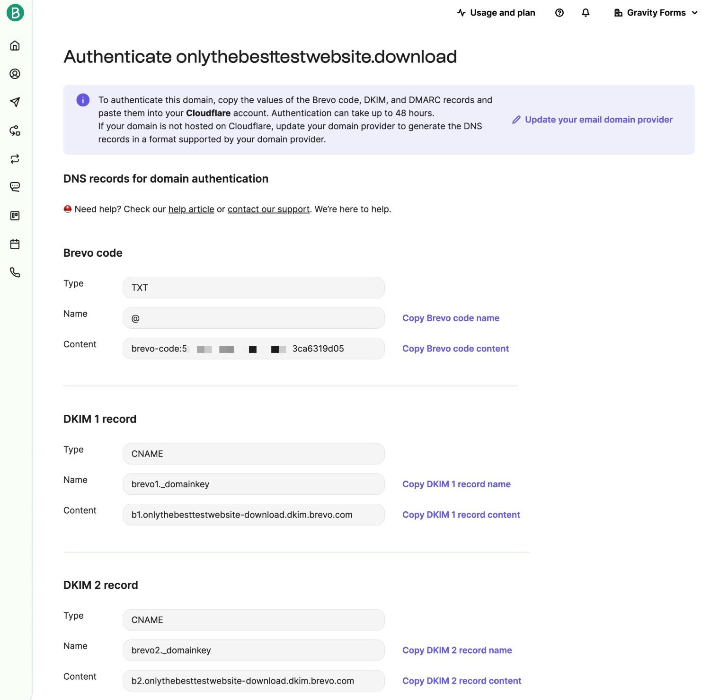Image resolution: width=710 pixels, height=700 pixels.
Task: Copy DKIM 2 record content
Action: pos(461,681)
